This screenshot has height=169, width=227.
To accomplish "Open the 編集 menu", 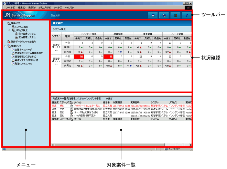I will (22, 8).
